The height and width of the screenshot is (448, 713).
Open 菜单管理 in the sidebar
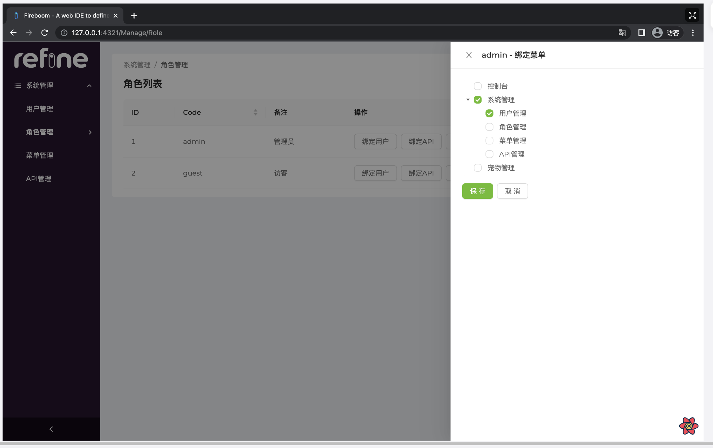40,155
